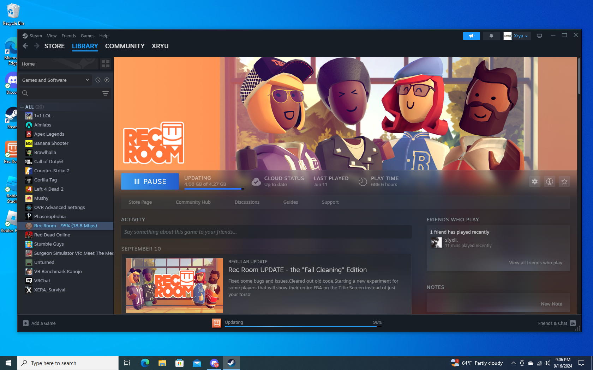Favorite Rec Room with the star icon

point(564,181)
